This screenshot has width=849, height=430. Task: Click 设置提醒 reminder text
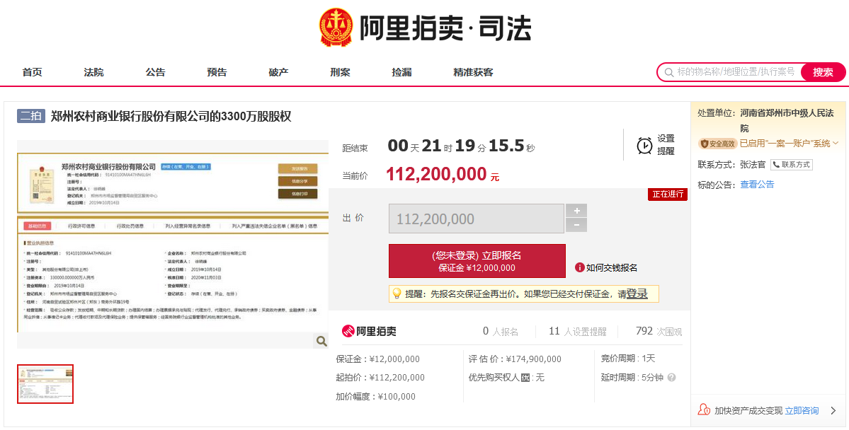(x=666, y=145)
